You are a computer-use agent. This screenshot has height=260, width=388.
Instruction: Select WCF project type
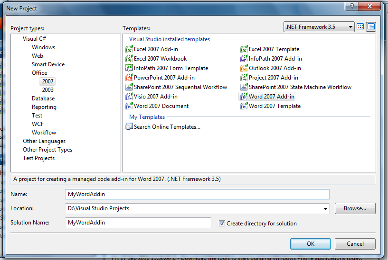pos(38,124)
